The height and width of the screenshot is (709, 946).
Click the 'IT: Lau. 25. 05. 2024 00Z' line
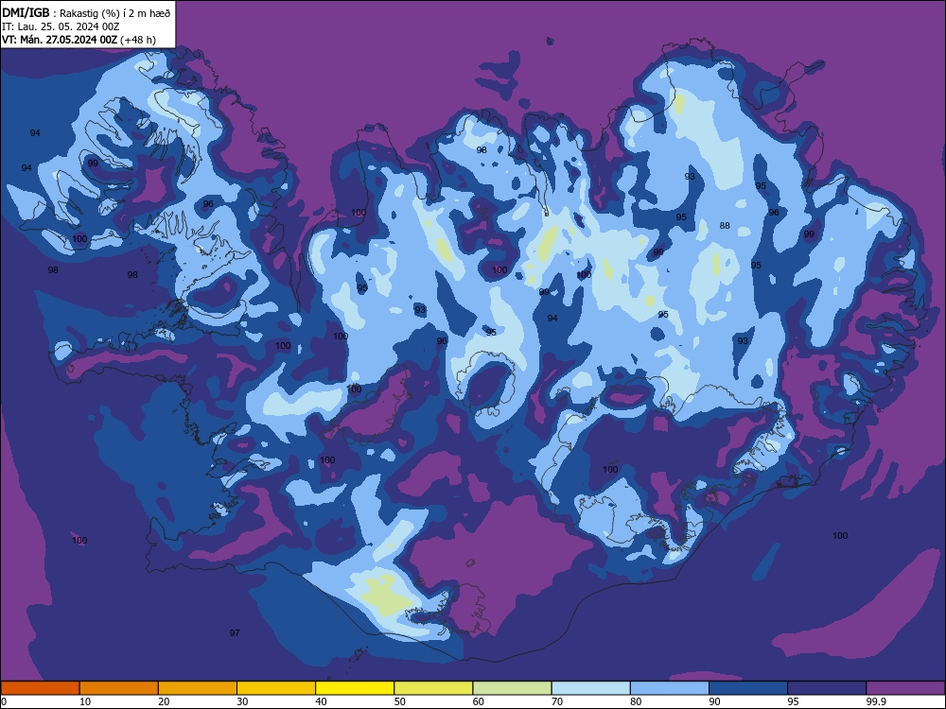tap(61, 27)
